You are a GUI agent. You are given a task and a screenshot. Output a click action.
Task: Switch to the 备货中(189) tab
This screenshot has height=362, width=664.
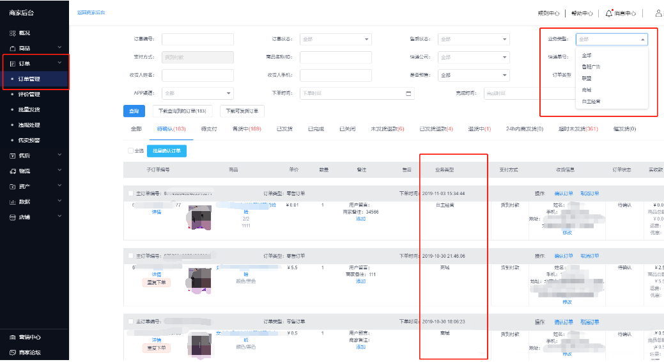point(247,129)
